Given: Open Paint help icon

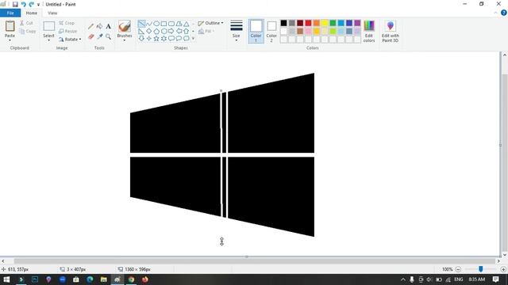Looking at the screenshot, I should 504,13.
